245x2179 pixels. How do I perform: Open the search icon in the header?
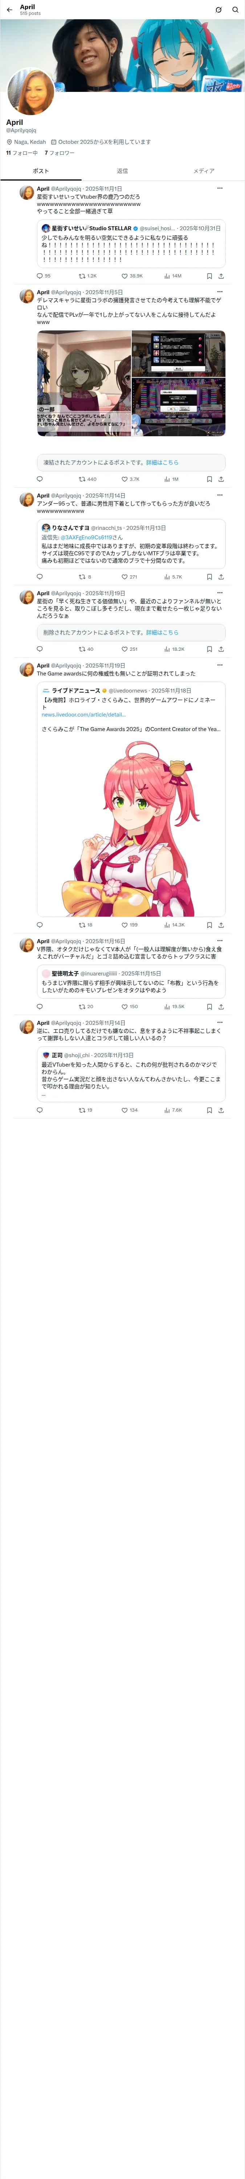[235, 10]
